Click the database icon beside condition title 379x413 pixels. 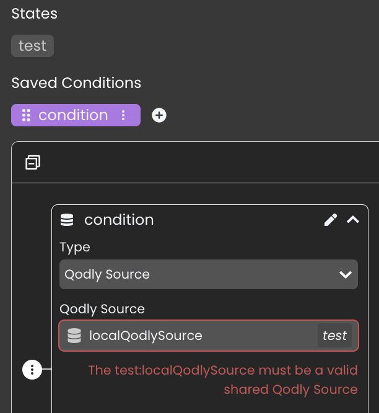click(67, 220)
